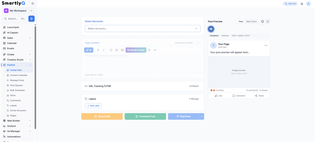315x142 pixels.
Task: Click the add image icon
Action: (116, 50)
